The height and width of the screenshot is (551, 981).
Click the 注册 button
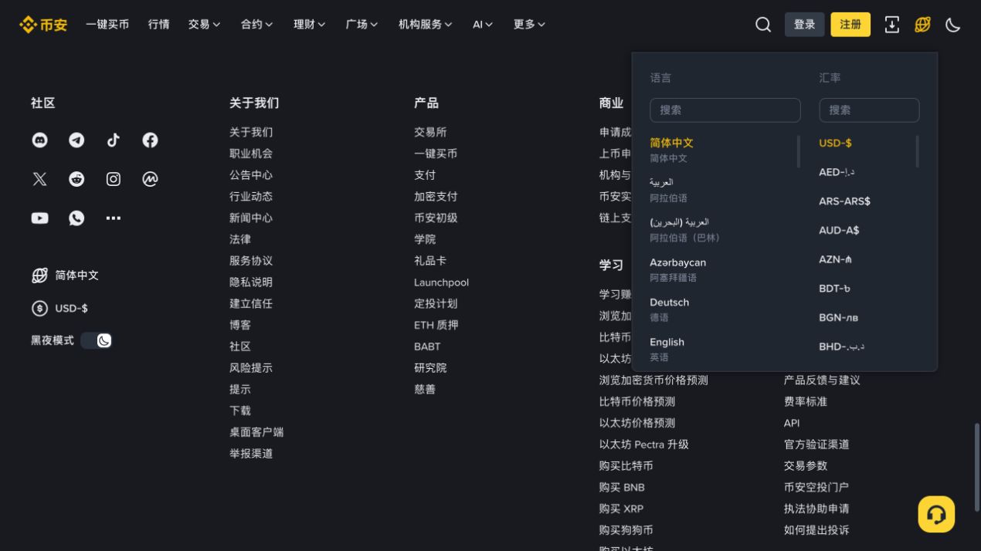tap(850, 25)
